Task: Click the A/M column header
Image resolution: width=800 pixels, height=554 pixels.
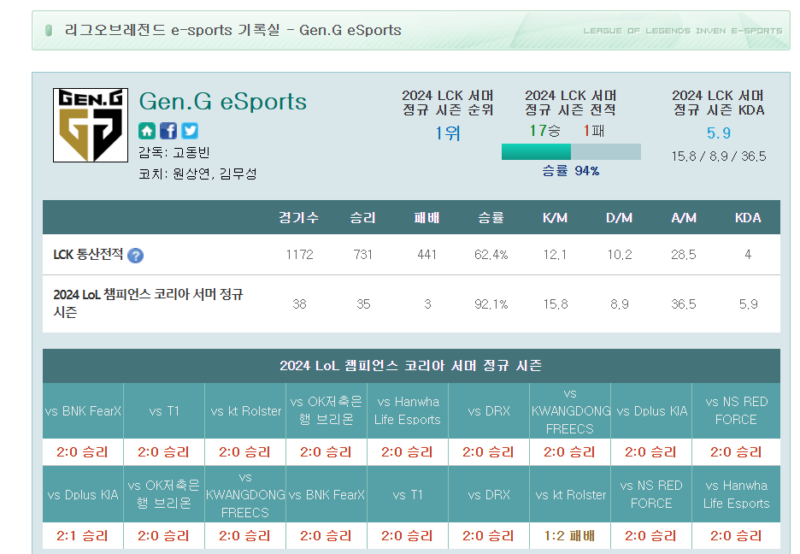Action: pos(683,218)
